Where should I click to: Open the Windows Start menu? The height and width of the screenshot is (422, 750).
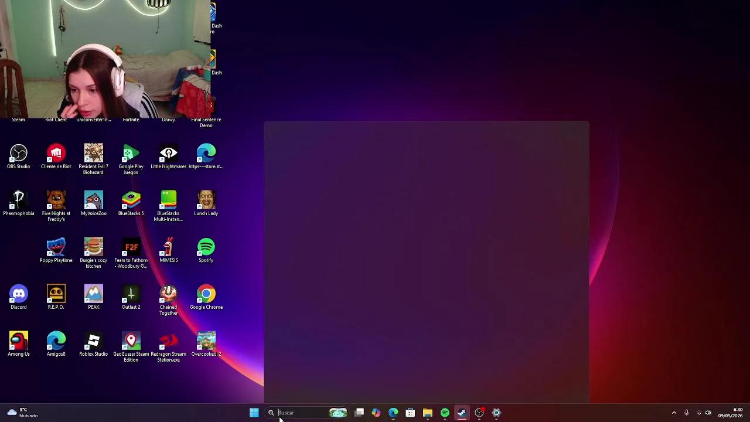(254, 413)
